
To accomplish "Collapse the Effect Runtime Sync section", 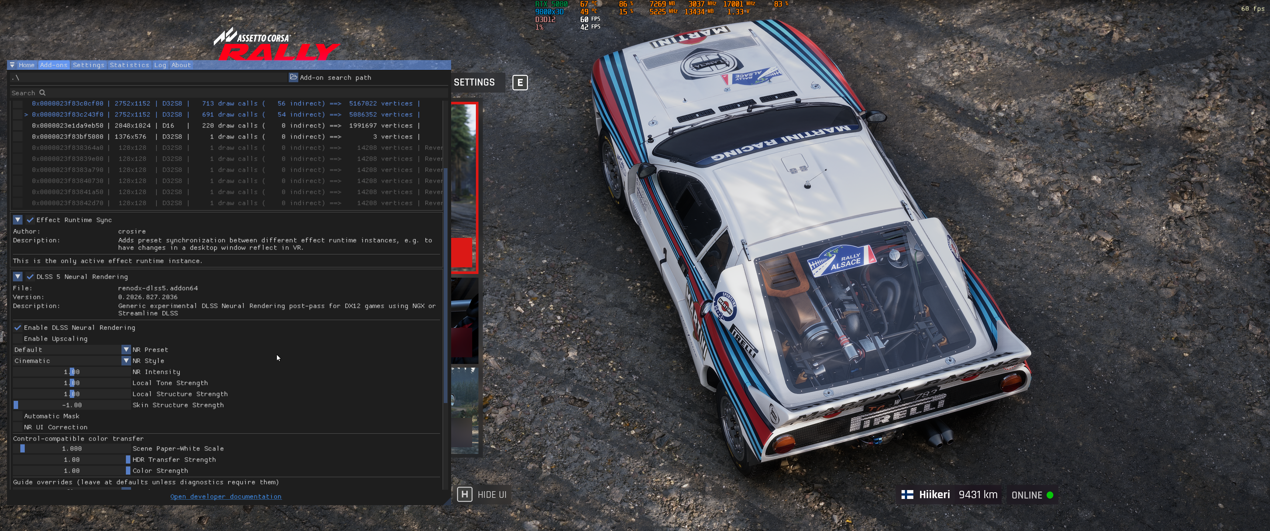I will (18, 220).
